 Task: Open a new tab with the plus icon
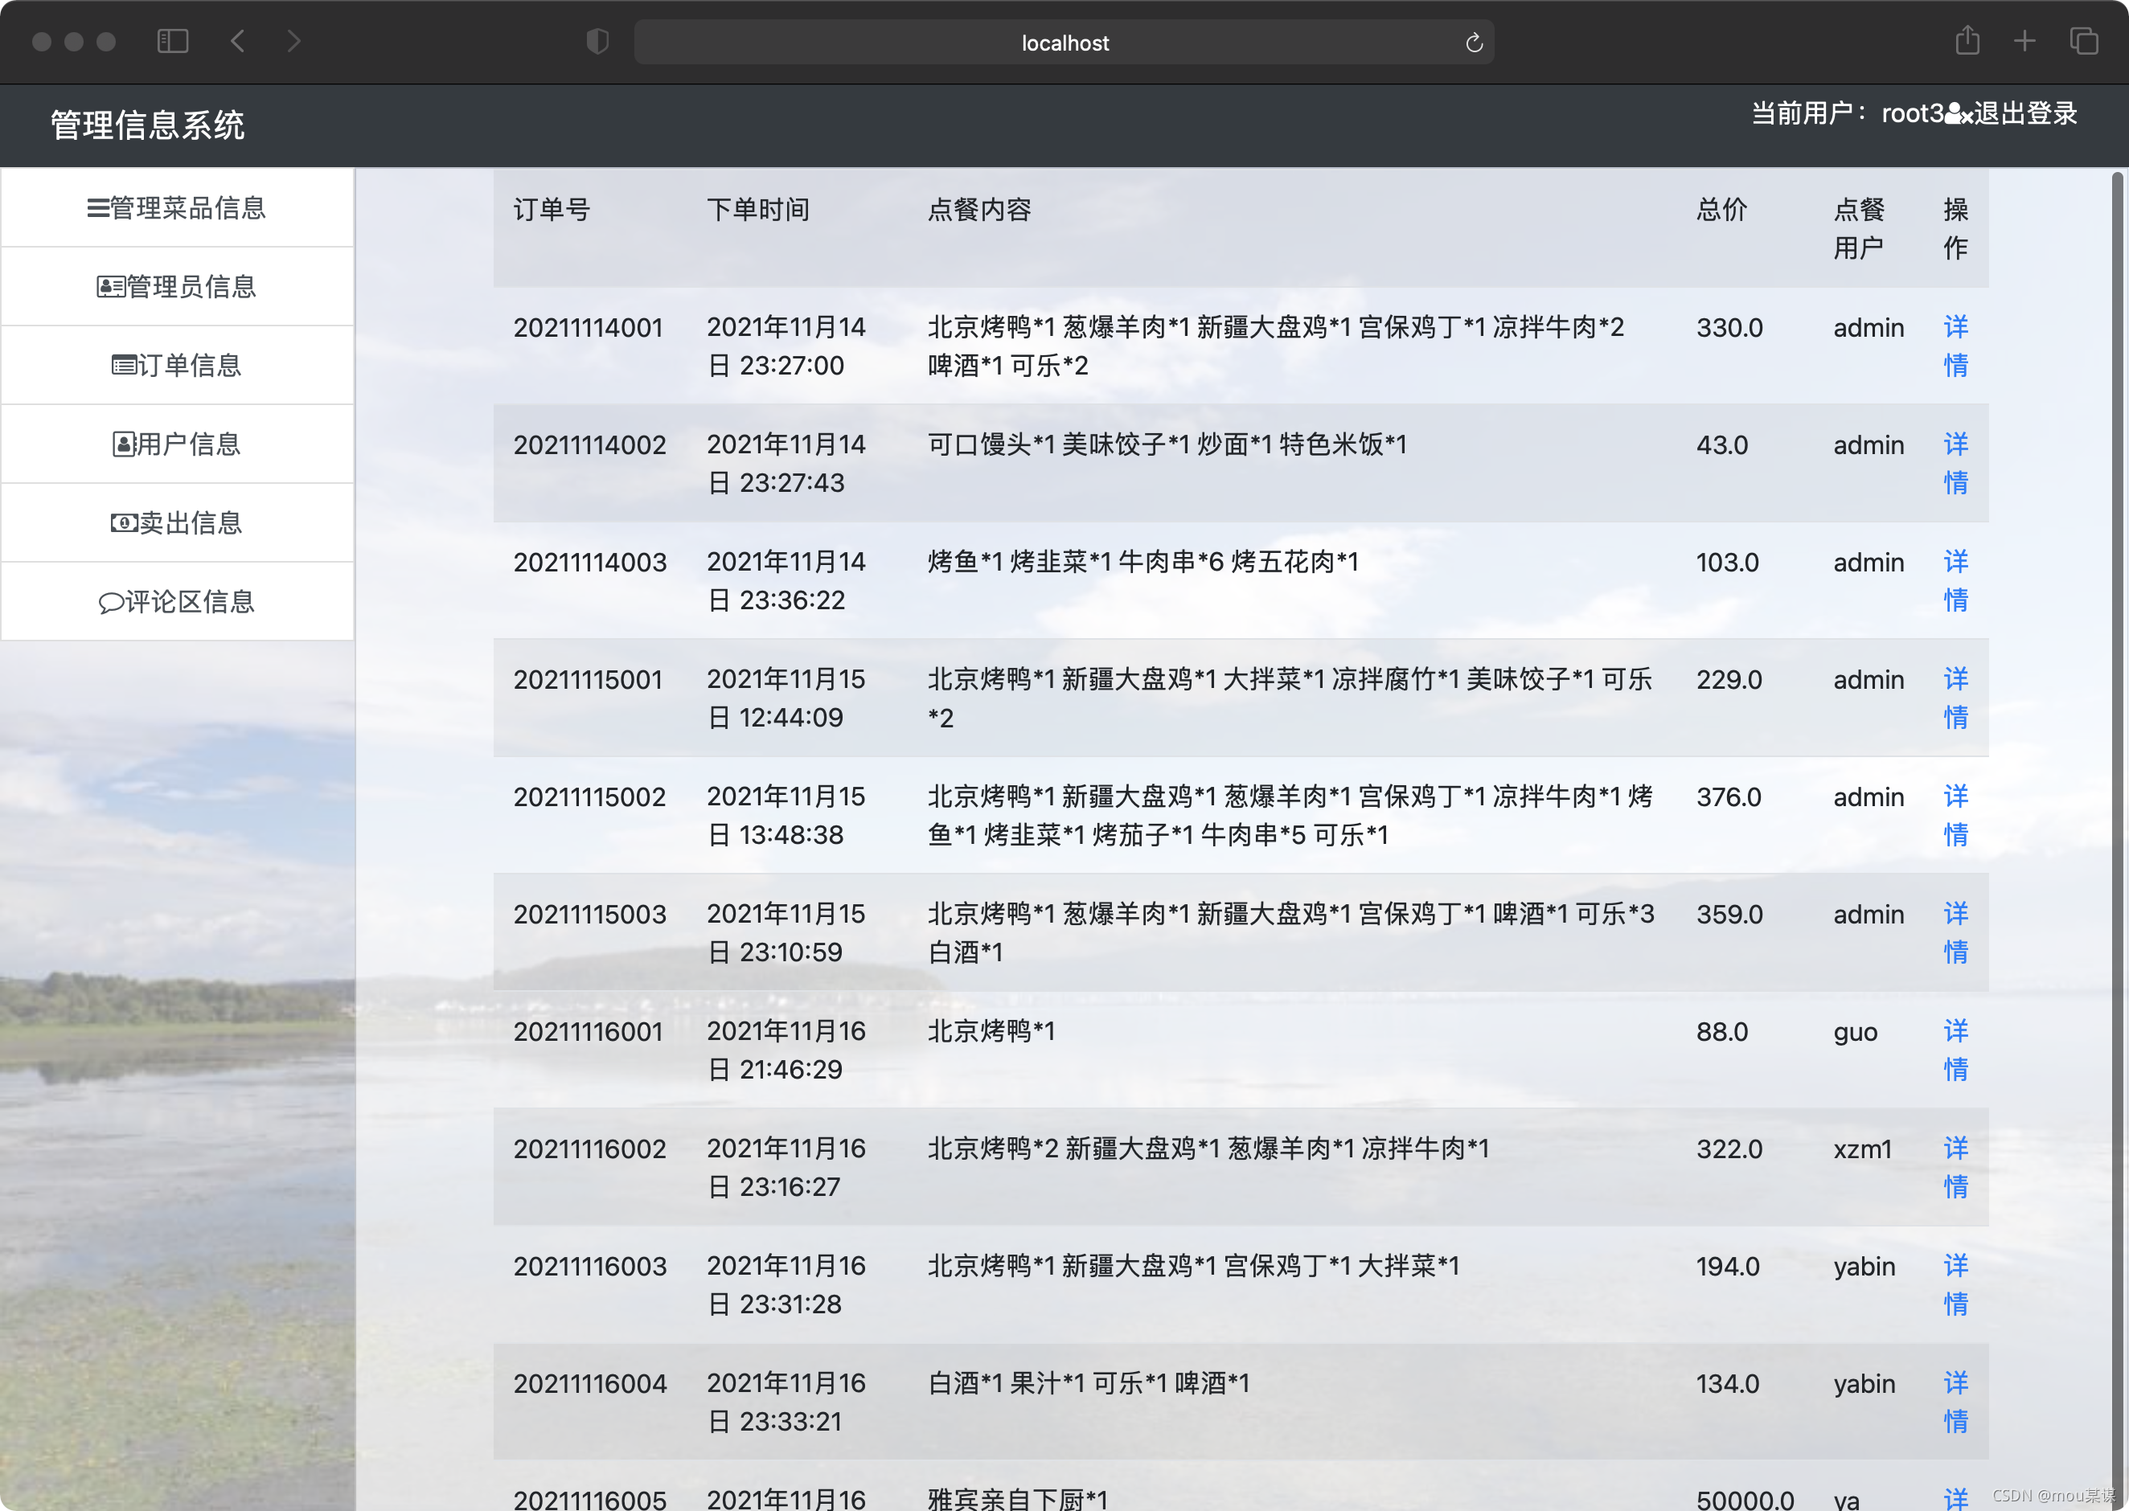(x=2024, y=41)
